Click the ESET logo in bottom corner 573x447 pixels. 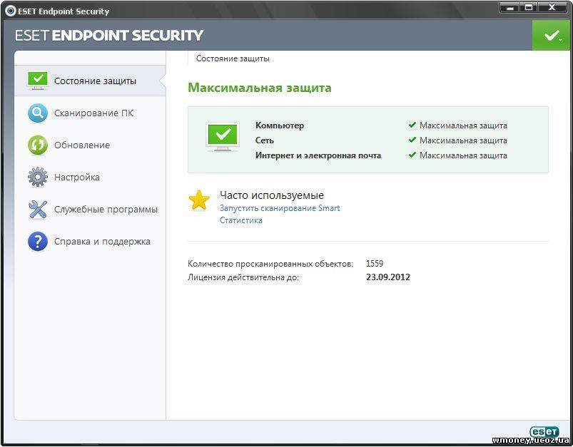(544, 432)
